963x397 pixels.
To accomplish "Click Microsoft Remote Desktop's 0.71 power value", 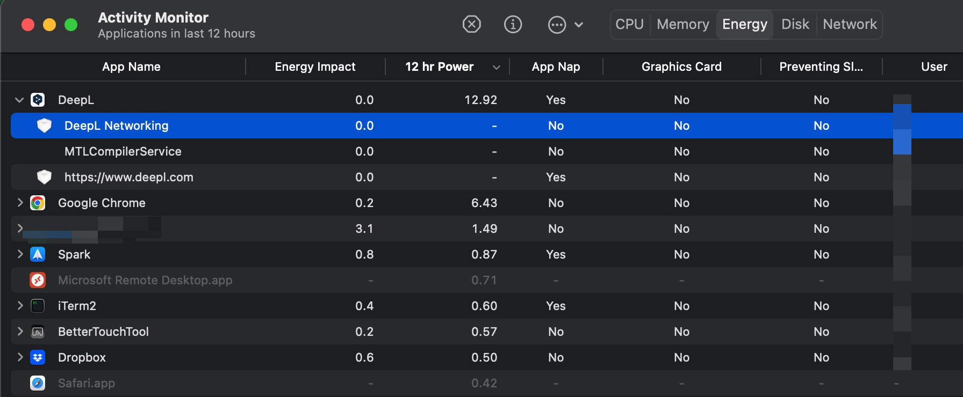I will click(484, 280).
